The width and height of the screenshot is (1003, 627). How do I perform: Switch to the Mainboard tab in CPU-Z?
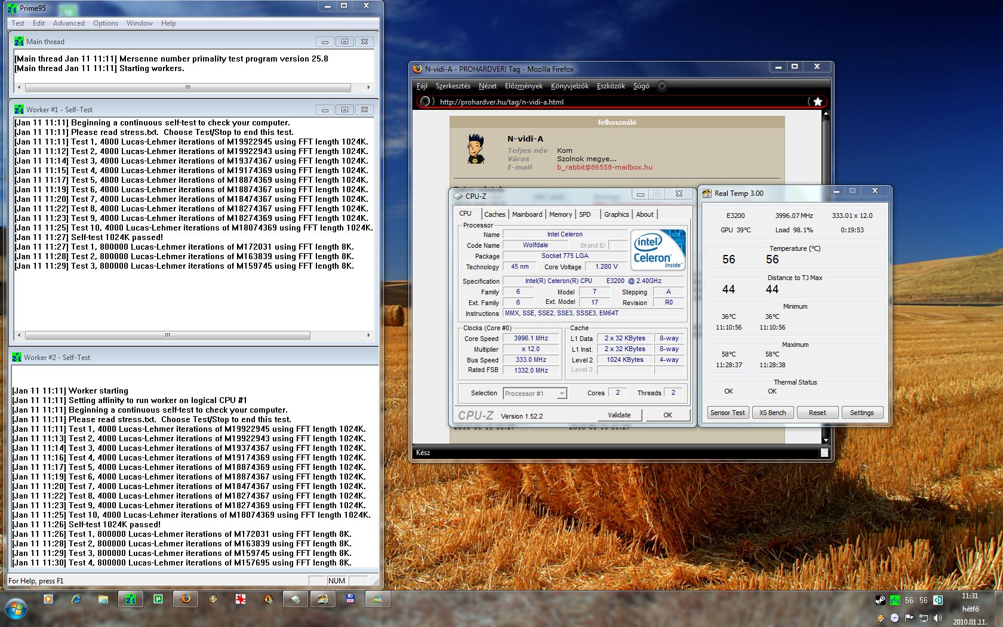(x=527, y=214)
